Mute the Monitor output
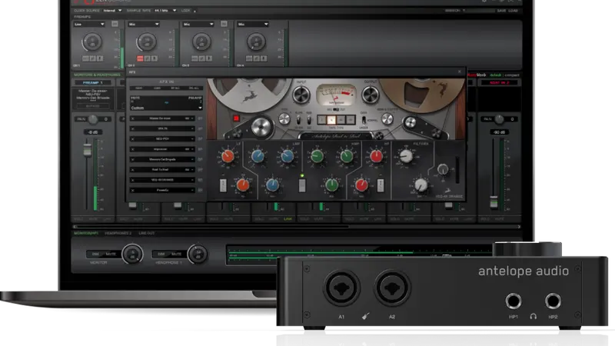Viewport: 615px width, 346px height. pyautogui.click(x=111, y=254)
